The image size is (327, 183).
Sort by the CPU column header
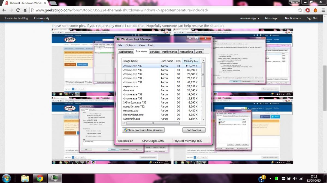[x=178, y=61]
